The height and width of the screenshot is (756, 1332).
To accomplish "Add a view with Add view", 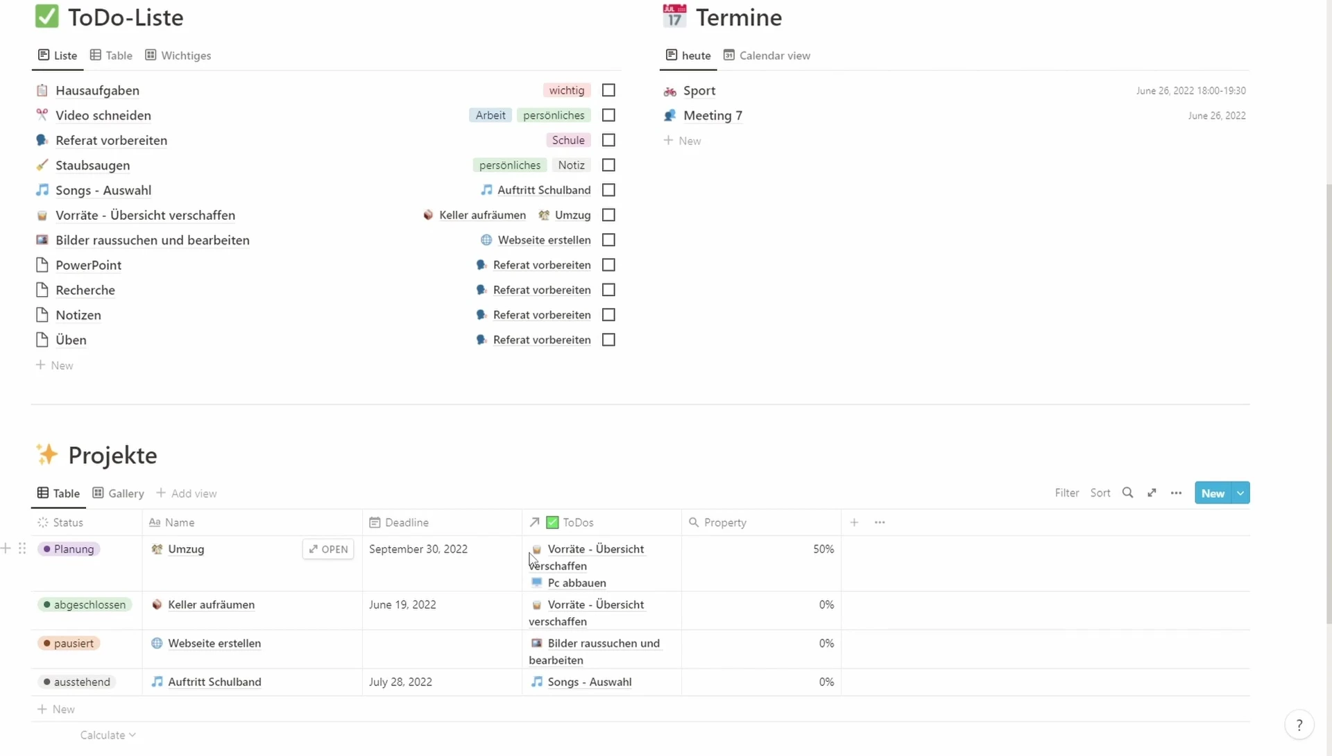I will click(187, 493).
